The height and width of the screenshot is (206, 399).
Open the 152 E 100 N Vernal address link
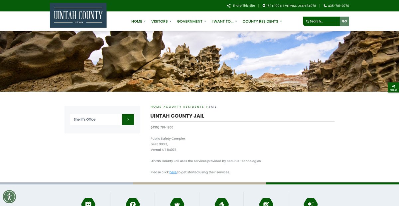[291, 6]
